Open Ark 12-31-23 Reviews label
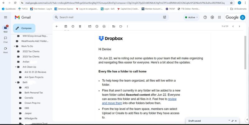The width and height of the screenshot is (249, 125). pos(35,72)
